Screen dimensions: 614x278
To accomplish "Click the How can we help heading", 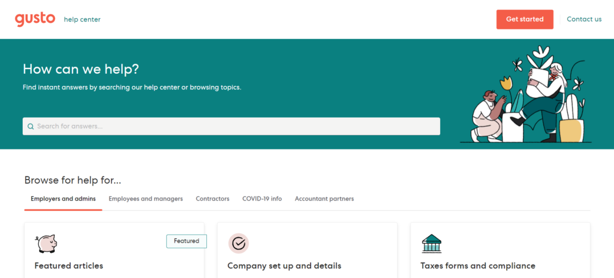I will pos(81,69).
